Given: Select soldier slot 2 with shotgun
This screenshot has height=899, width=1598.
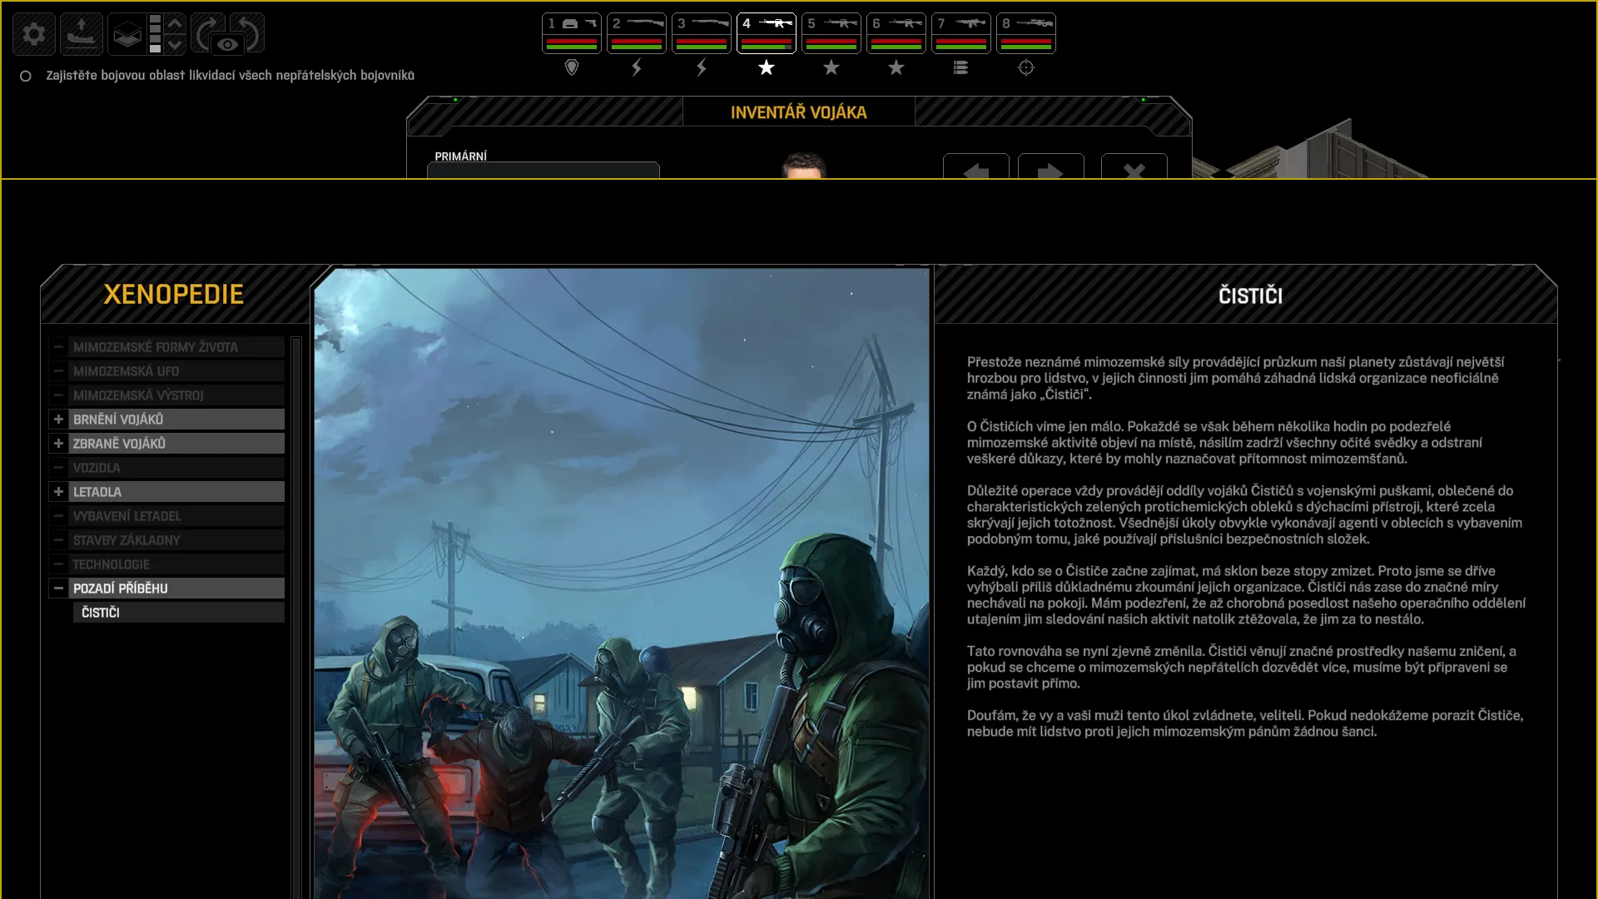Looking at the screenshot, I should click(637, 33).
